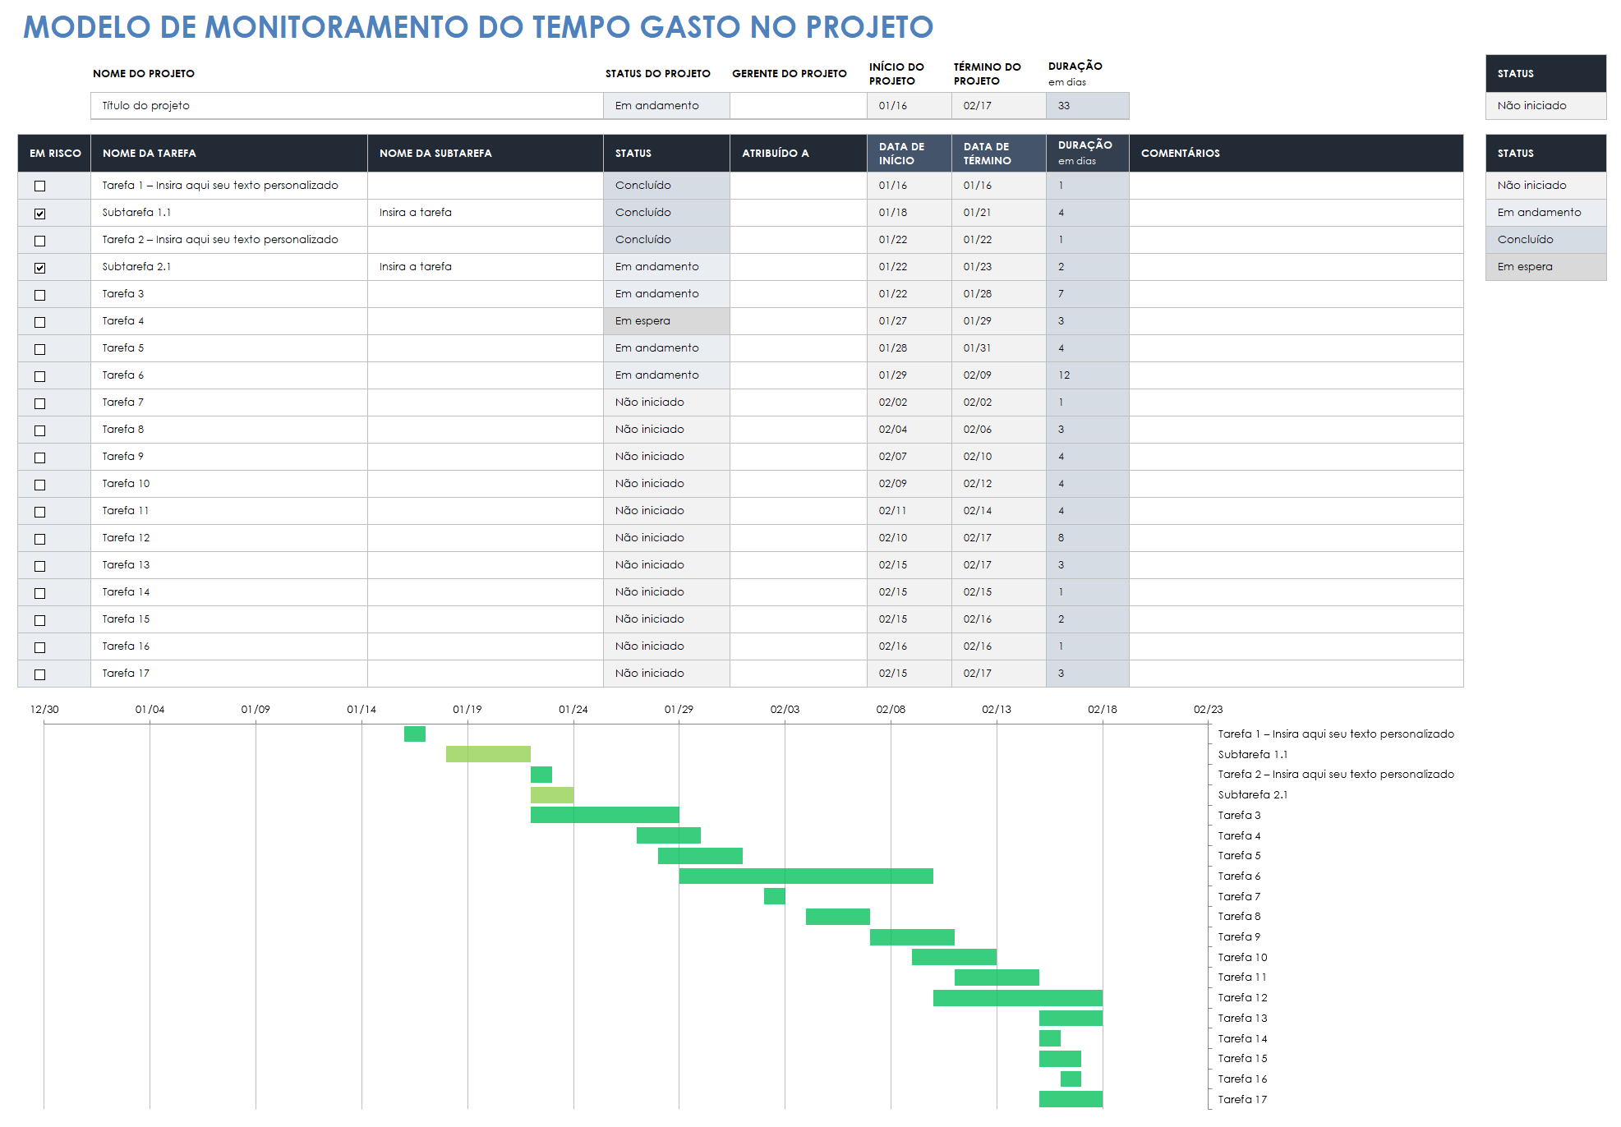Select the 'Subtarefa 2.1' label beside the chart
The height and width of the screenshot is (1127, 1621).
[1252, 794]
